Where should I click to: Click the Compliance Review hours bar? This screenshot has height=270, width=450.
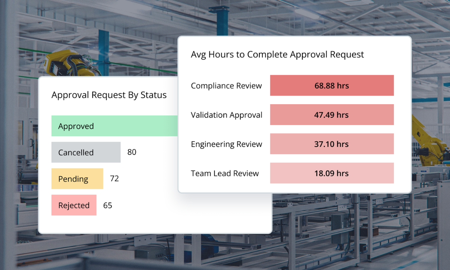[x=331, y=85]
